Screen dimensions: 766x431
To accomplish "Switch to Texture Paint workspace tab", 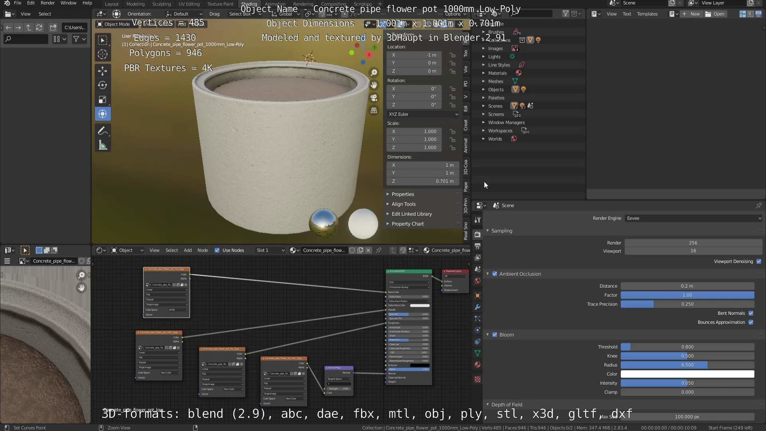I will (x=220, y=4).
